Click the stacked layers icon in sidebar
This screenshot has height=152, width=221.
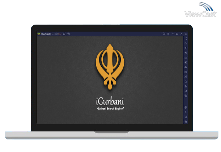click(x=186, y=91)
